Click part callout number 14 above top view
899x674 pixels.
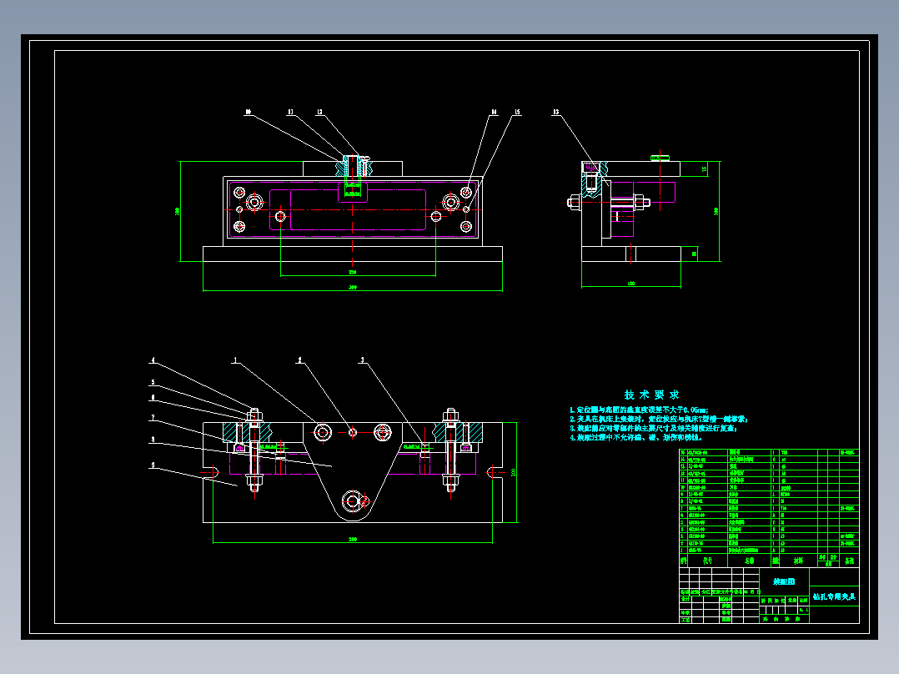pyautogui.click(x=495, y=112)
